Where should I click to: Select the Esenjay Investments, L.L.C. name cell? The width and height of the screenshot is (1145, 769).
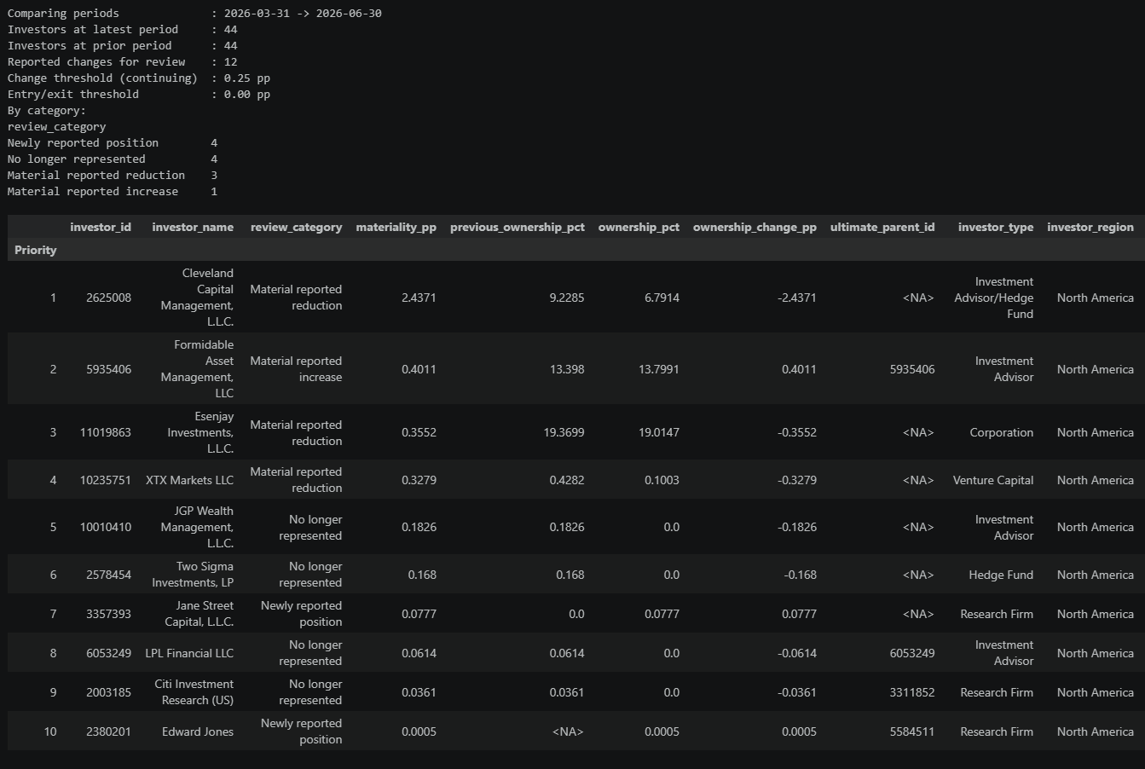(x=200, y=432)
